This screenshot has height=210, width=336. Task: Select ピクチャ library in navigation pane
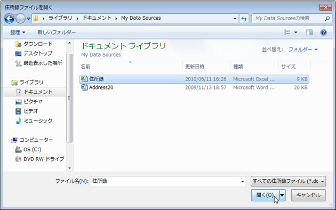[33, 101]
